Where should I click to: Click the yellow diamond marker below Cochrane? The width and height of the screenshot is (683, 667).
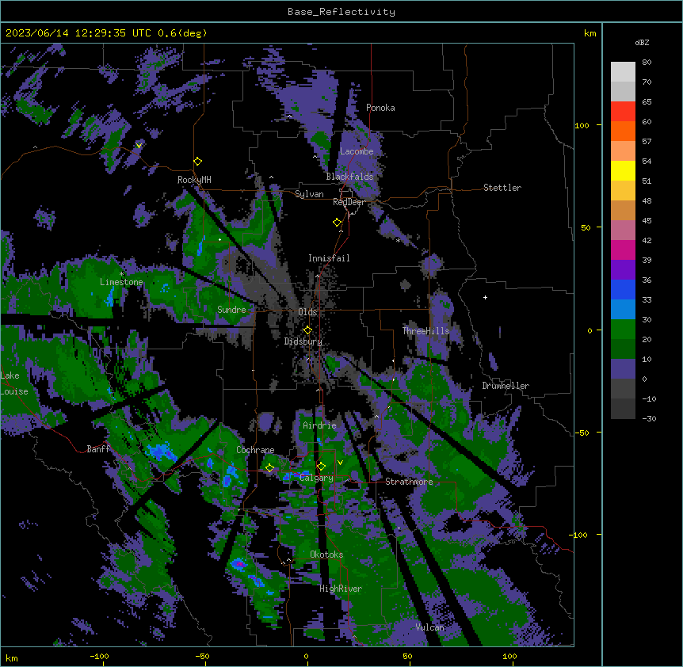coord(269,468)
